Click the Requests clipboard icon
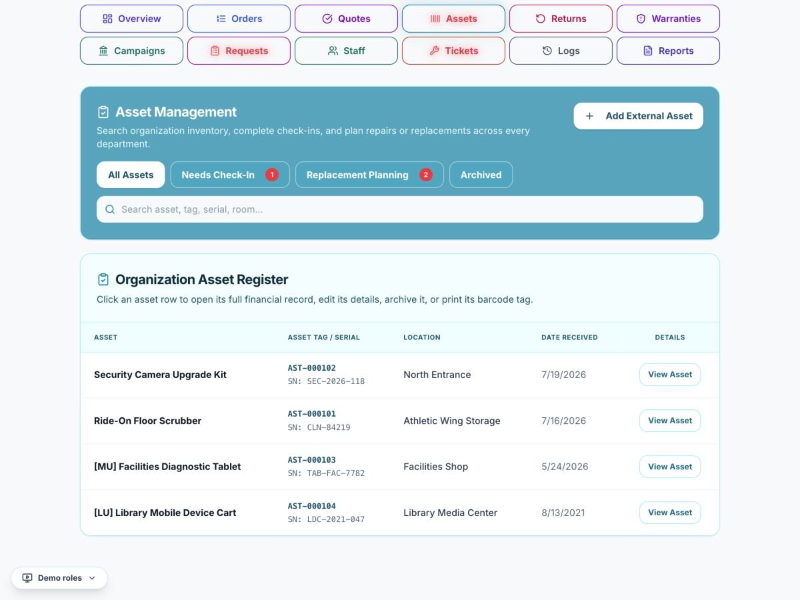 click(215, 51)
